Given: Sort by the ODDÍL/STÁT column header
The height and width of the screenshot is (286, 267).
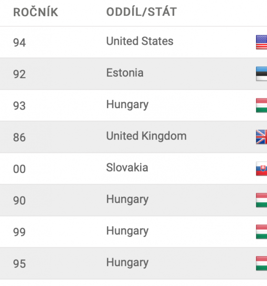Looking at the screenshot, I should click(x=142, y=12).
